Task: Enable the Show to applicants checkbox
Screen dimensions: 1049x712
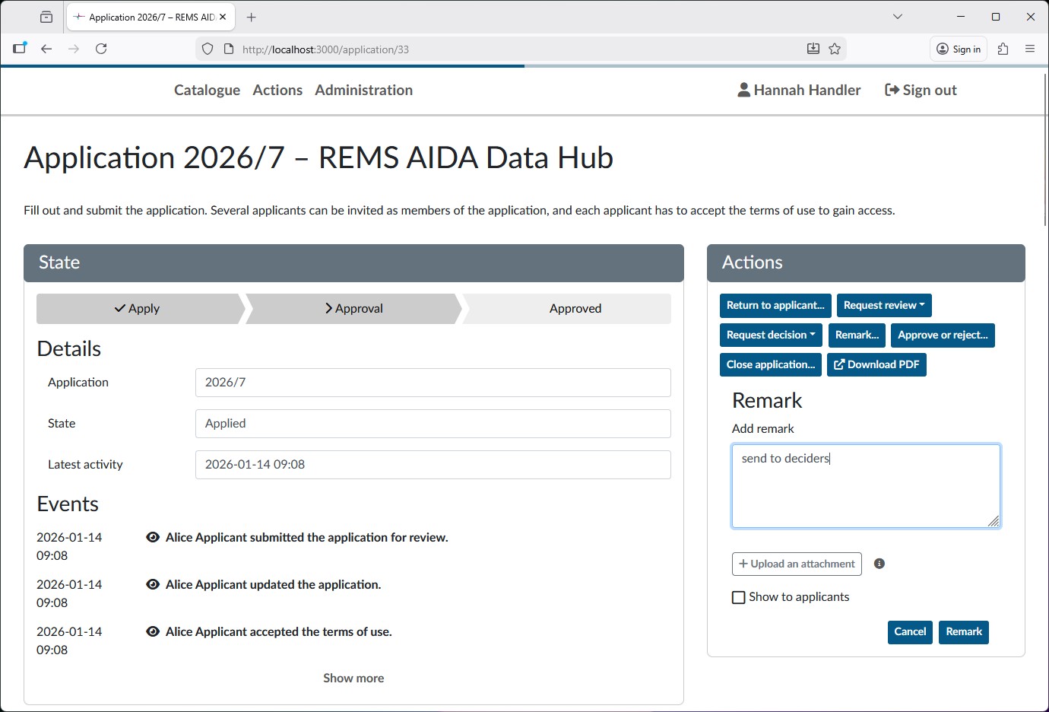Action: pyautogui.click(x=738, y=597)
